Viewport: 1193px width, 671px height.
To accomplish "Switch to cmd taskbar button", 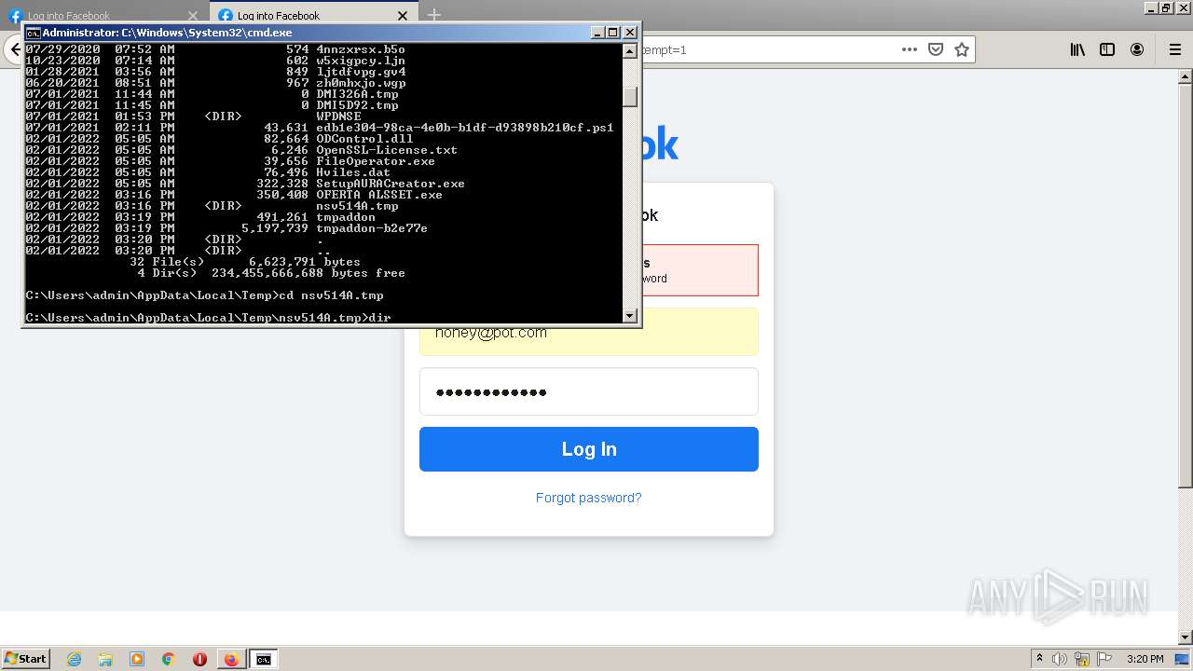I will click(x=264, y=659).
